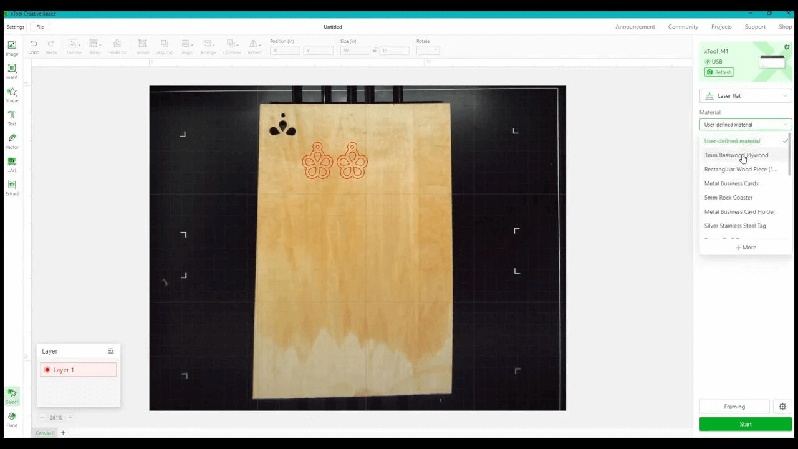798x449 pixels.
Task: Click the Position Y input field
Action: coord(318,51)
